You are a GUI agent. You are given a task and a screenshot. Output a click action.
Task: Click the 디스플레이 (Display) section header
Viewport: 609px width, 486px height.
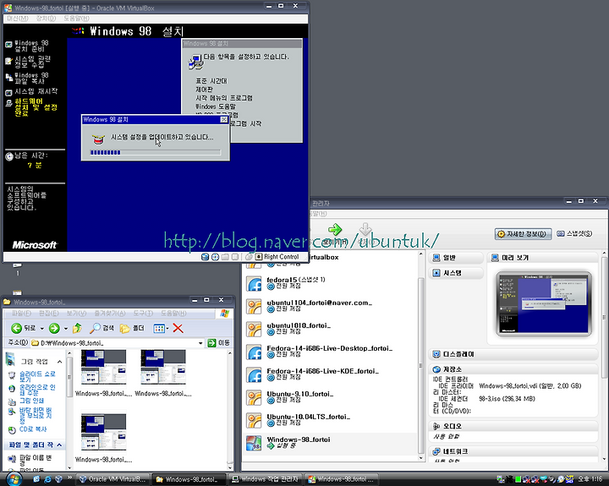pyautogui.click(x=513, y=354)
